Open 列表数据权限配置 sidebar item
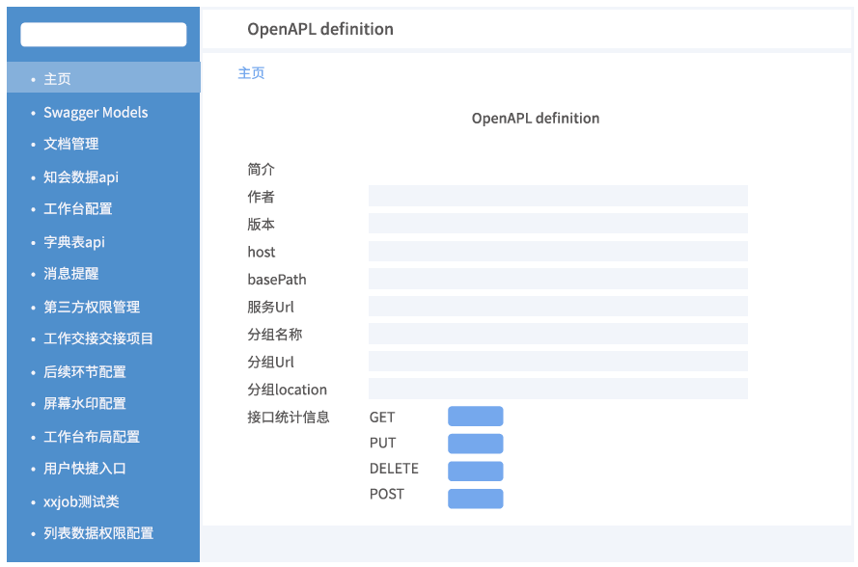 98,532
